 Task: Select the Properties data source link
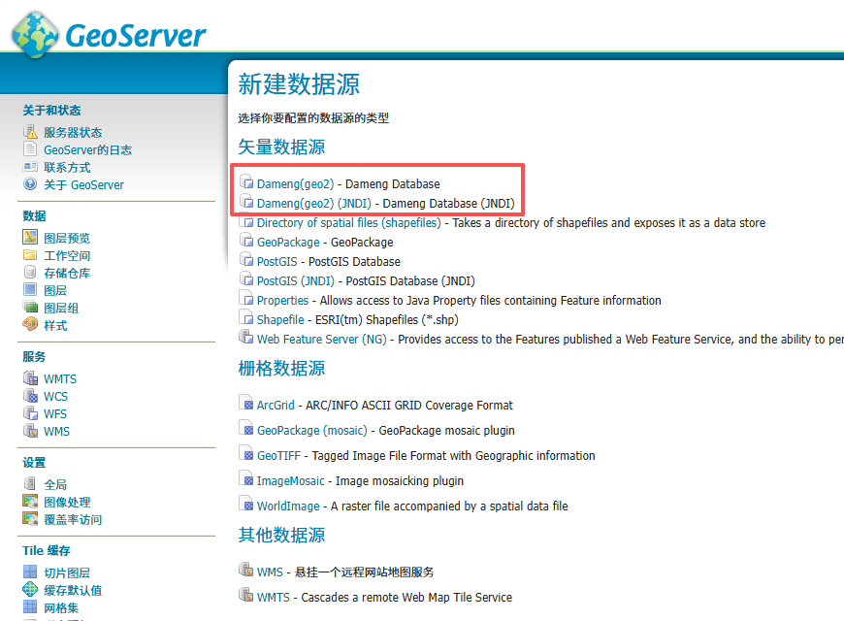coord(282,301)
